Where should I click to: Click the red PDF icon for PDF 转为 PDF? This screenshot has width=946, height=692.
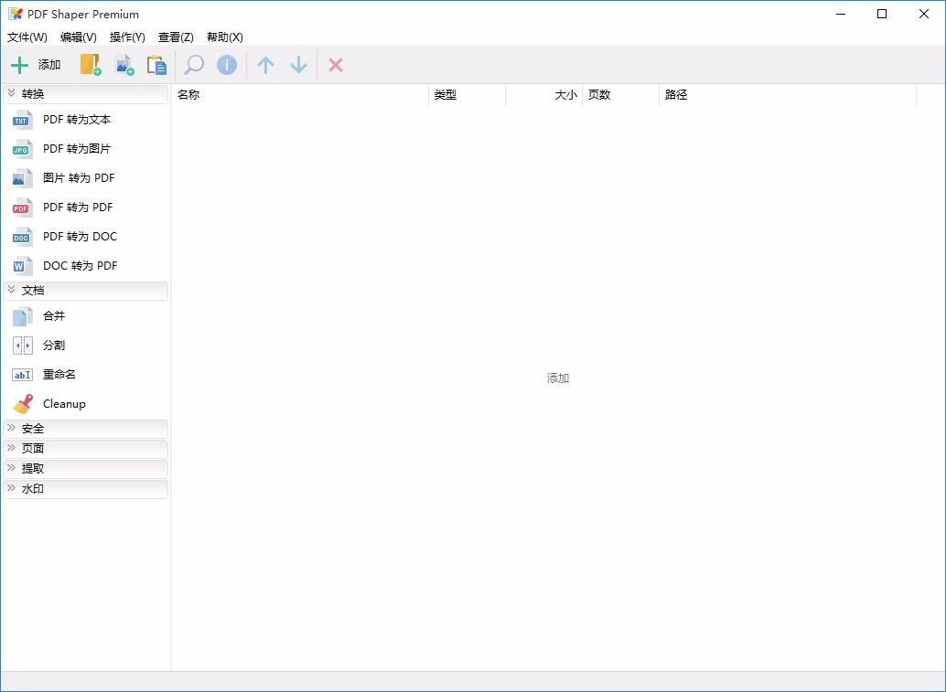(x=22, y=208)
